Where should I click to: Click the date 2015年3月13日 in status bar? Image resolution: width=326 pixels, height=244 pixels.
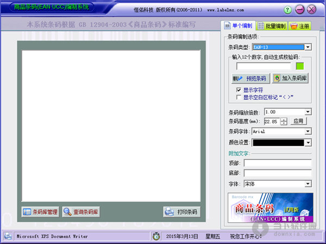pyautogui.click(x=181, y=236)
